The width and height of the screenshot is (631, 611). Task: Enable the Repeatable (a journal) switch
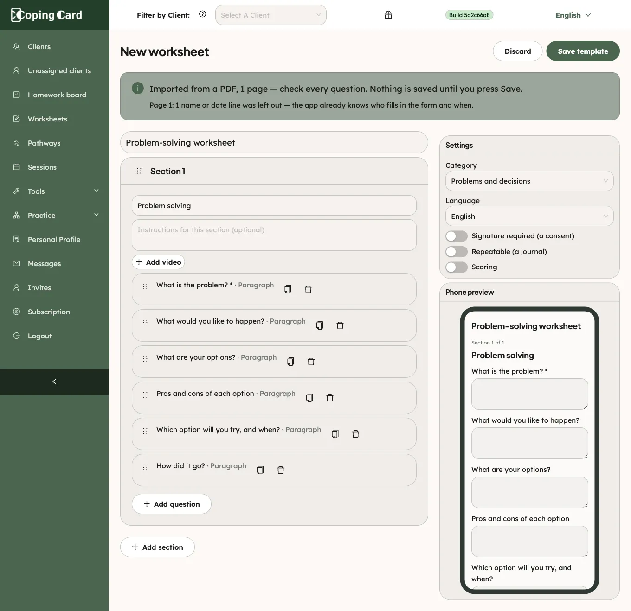[x=457, y=252]
